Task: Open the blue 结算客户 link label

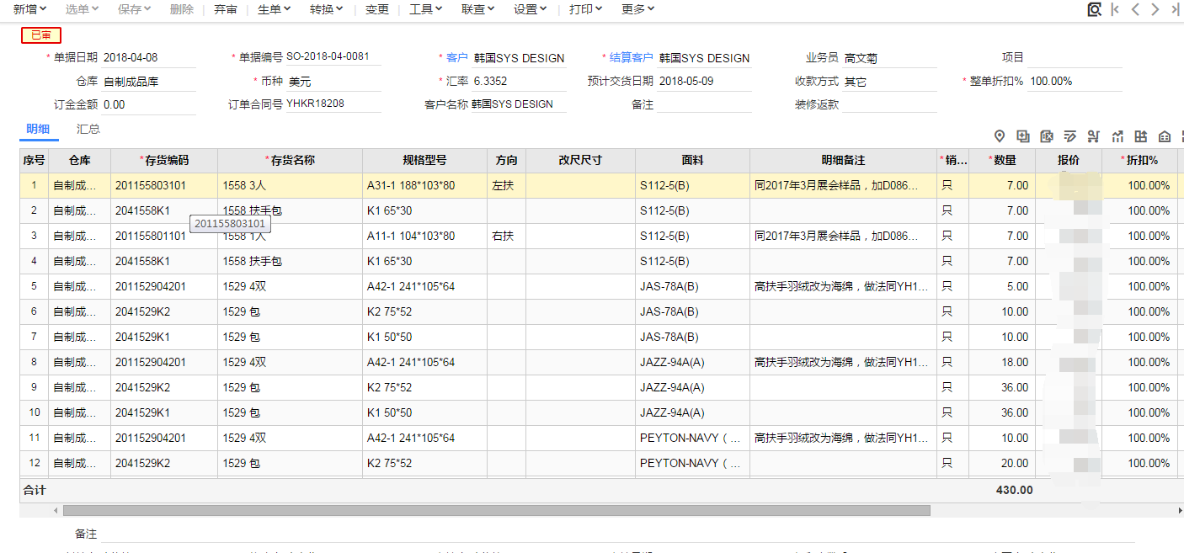Action: [x=631, y=57]
